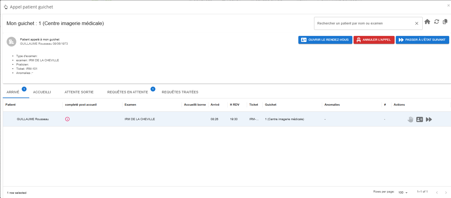Image resolution: width=451 pixels, height=198 pixels.
Task: Open the ATTENTE SORTIE tab
Action: pyautogui.click(x=79, y=92)
